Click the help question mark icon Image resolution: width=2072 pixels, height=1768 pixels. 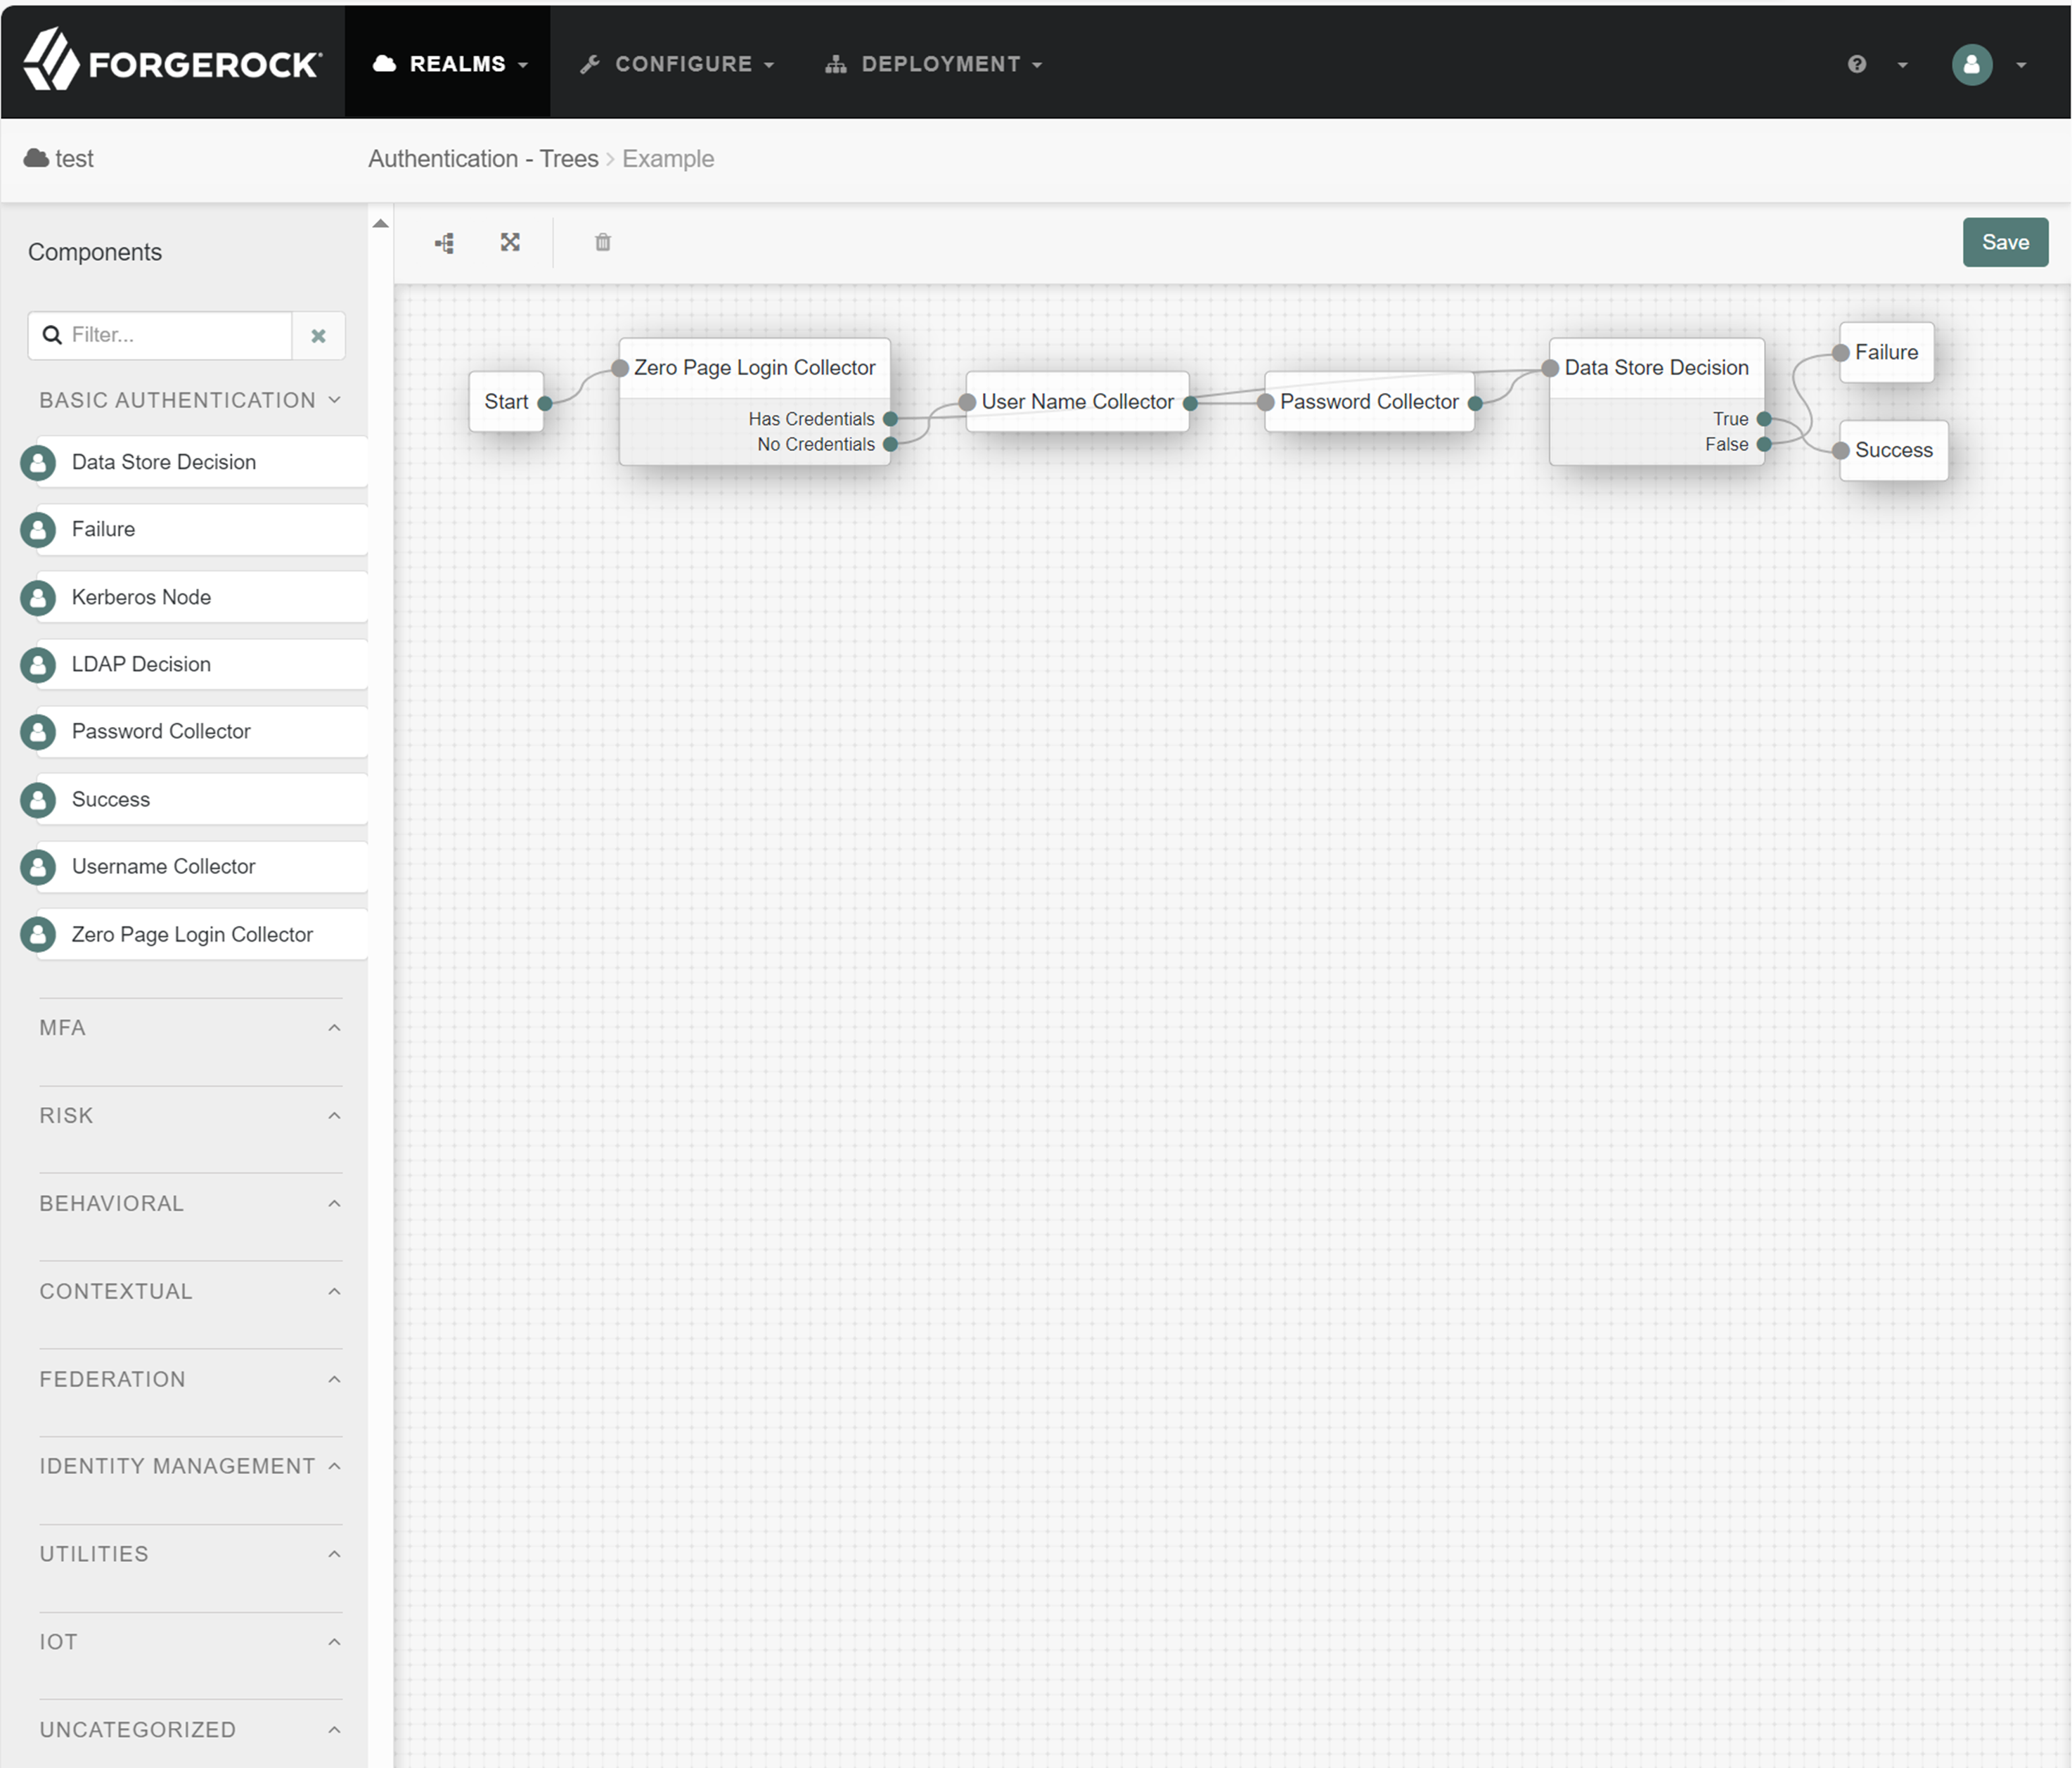(x=1857, y=64)
